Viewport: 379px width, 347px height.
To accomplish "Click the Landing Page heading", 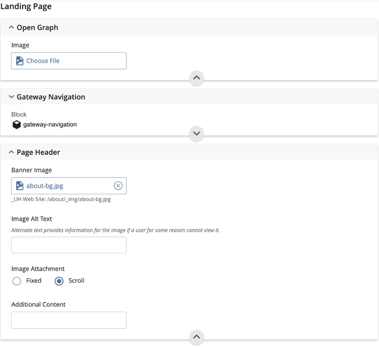I will (x=26, y=6).
